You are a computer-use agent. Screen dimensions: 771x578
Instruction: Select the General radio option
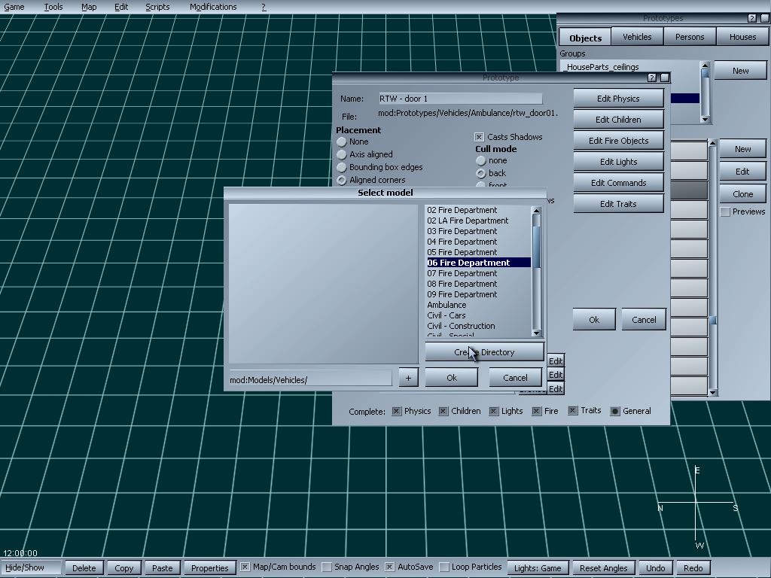pyautogui.click(x=614, y=411)
